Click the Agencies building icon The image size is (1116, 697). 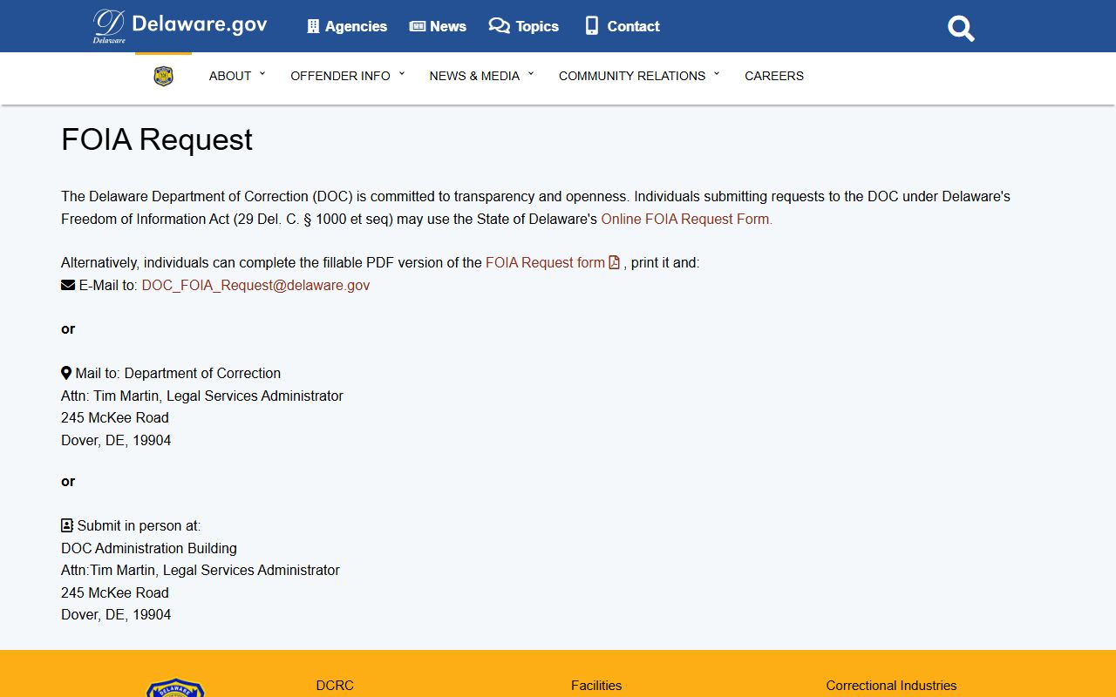click(x=313, y=26)
